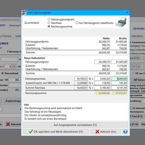145x145 pixels.
Task: Click the Loco-Soft logo in title bar
Action: [24, 13]
